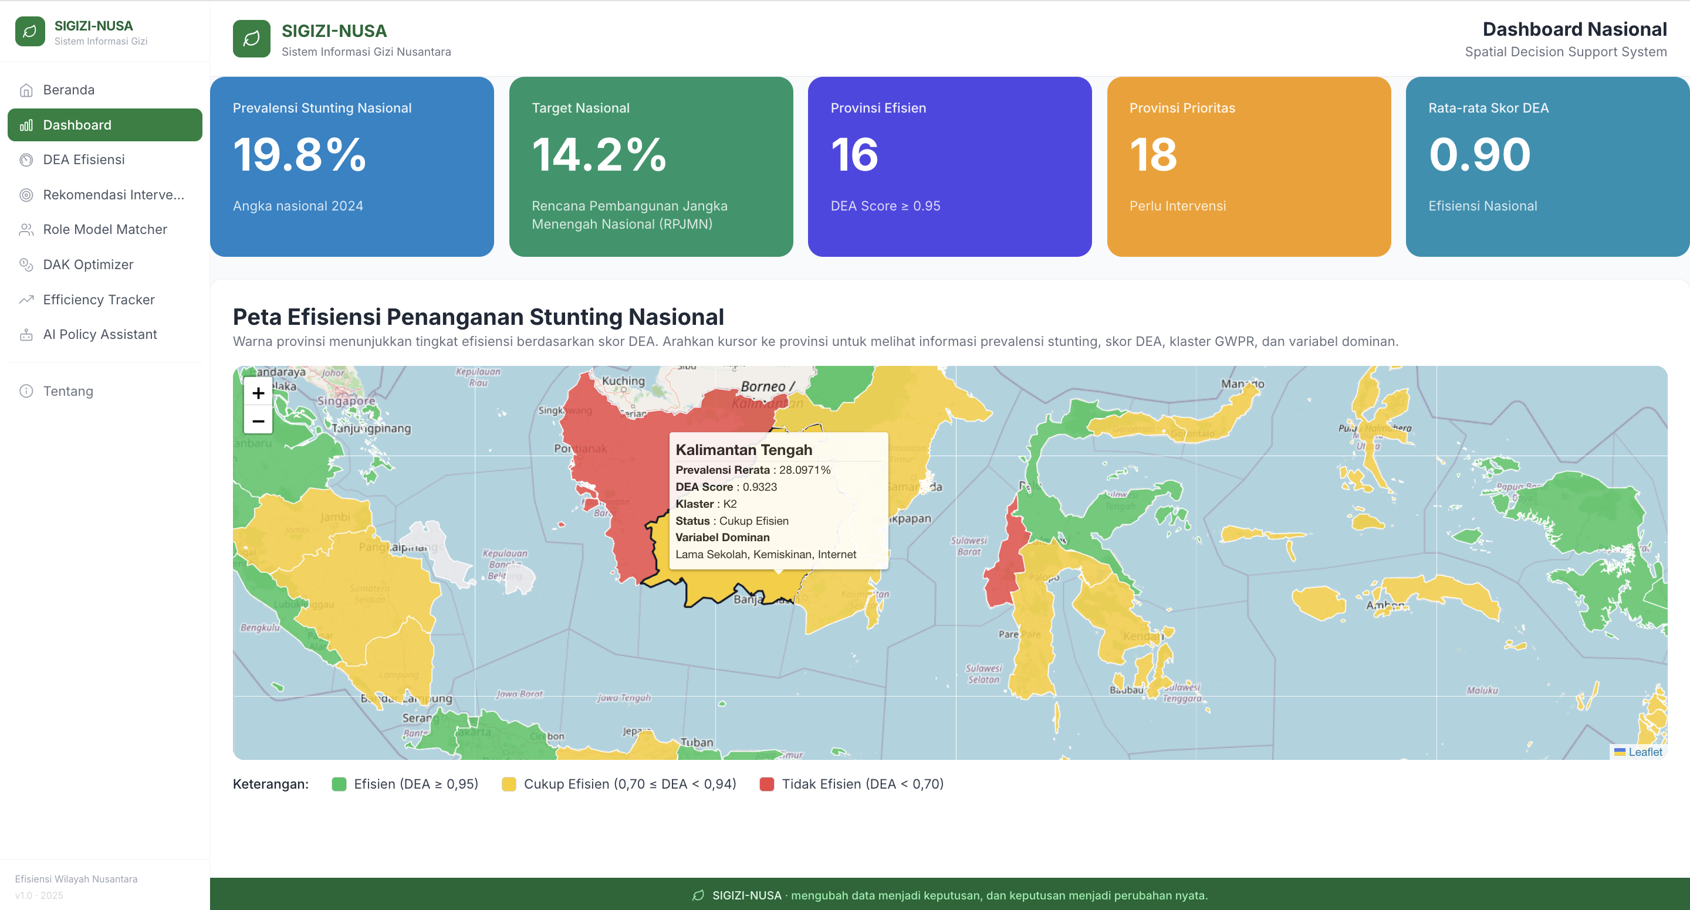
Task: Go to Rekomendasi Intervensi page
Action: point(105,195)
